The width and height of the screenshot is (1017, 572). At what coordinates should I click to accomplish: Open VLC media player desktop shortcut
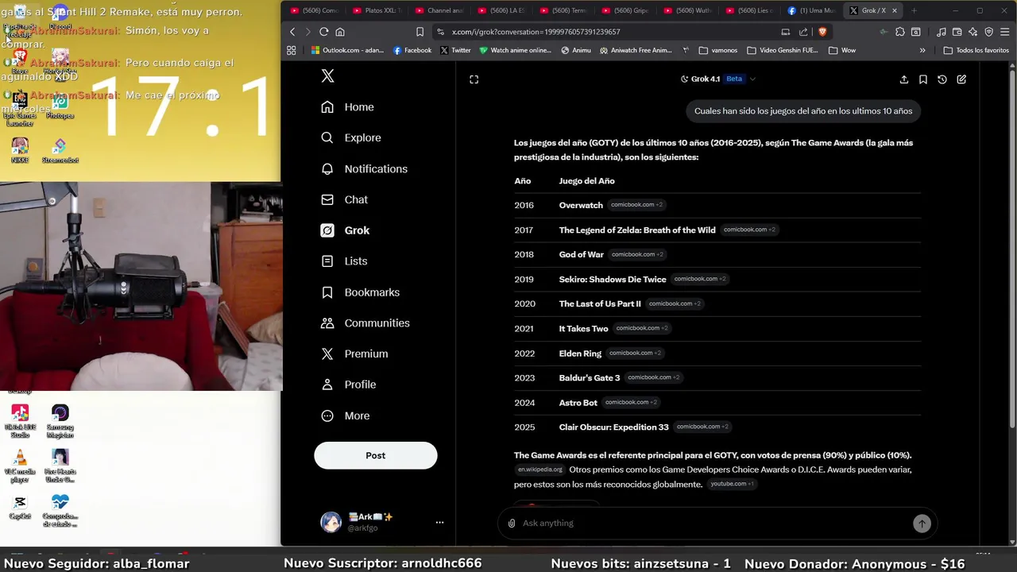pos(20,467)
